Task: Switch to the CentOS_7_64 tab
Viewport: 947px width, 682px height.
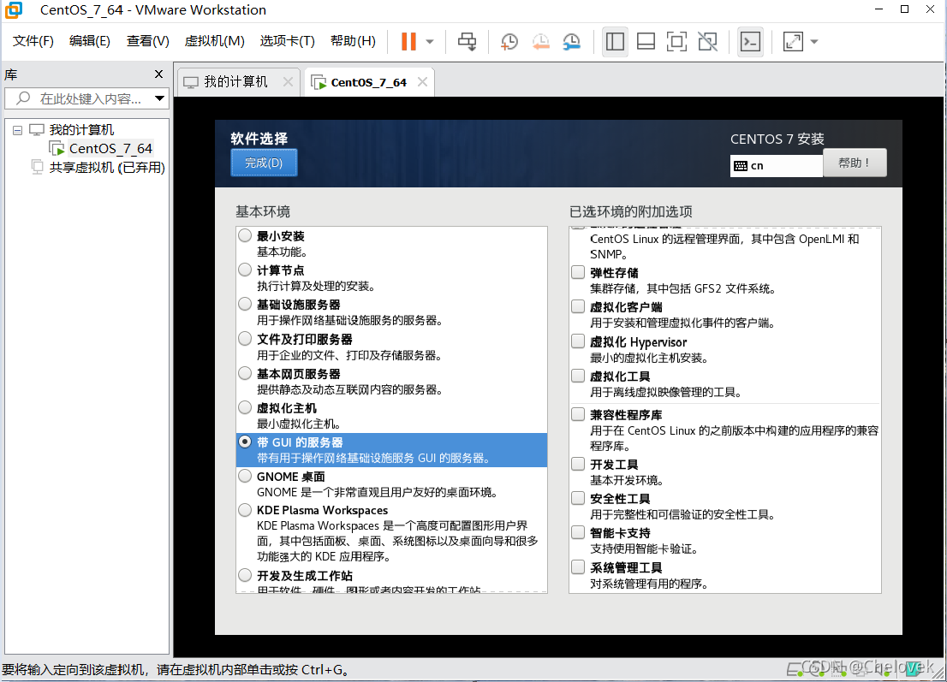Action: (368, 82)
